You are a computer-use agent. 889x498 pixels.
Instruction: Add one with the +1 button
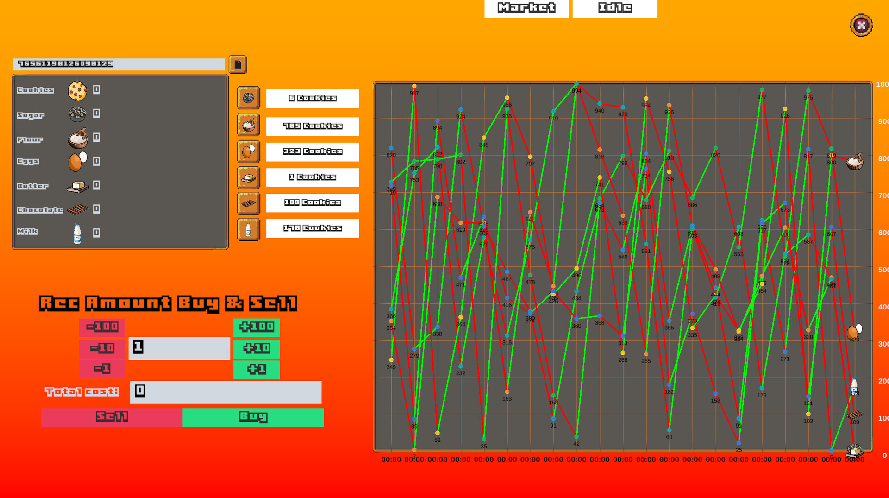(x=257, y=370)
